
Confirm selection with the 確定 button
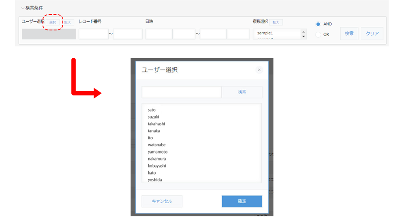click(242, 201)
